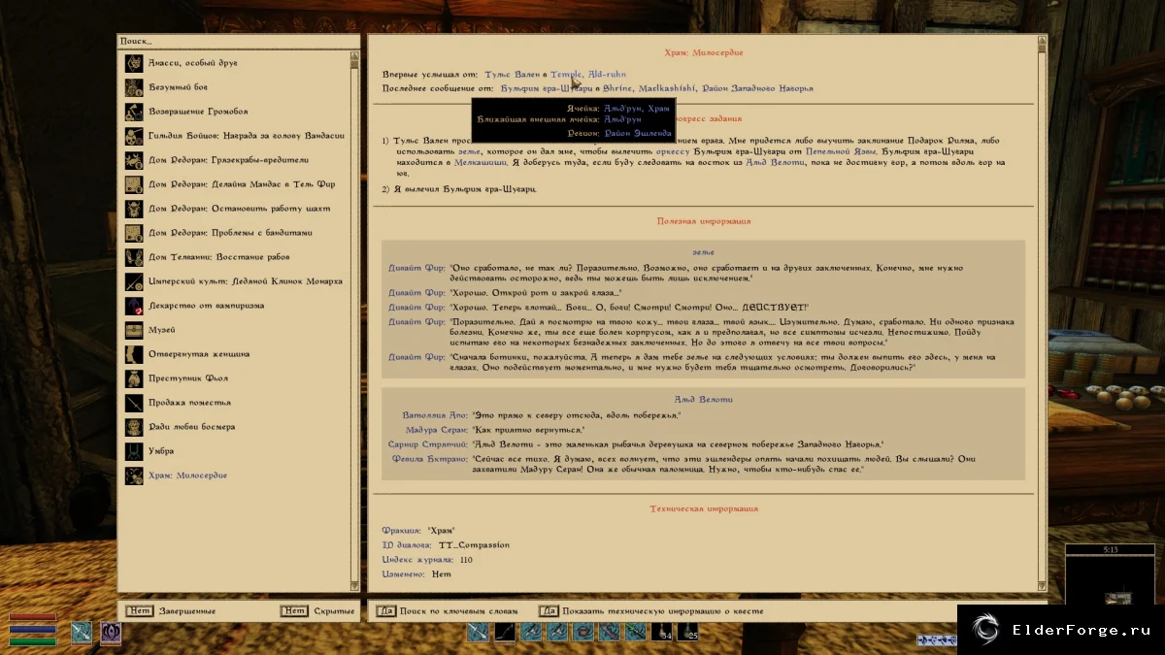
Task: Click the quest list scroll-up arrow
Action: pos(354,55)
